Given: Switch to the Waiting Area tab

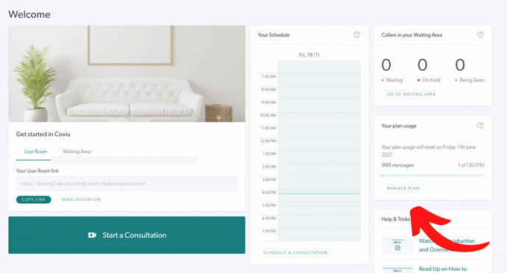Looking at the screenshot, I should 77,152.
